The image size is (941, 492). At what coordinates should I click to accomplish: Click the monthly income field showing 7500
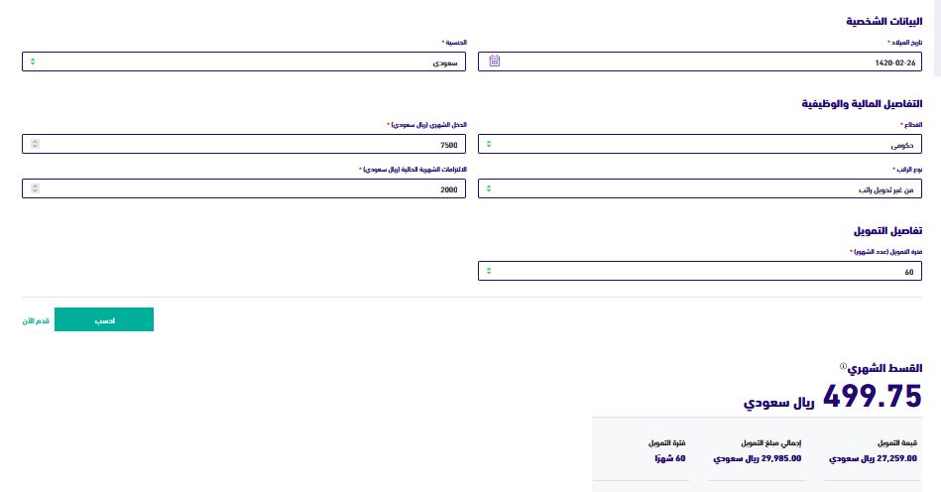tap(244, 144)
